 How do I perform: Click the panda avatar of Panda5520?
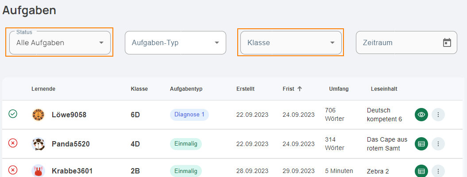coord(38,144)
